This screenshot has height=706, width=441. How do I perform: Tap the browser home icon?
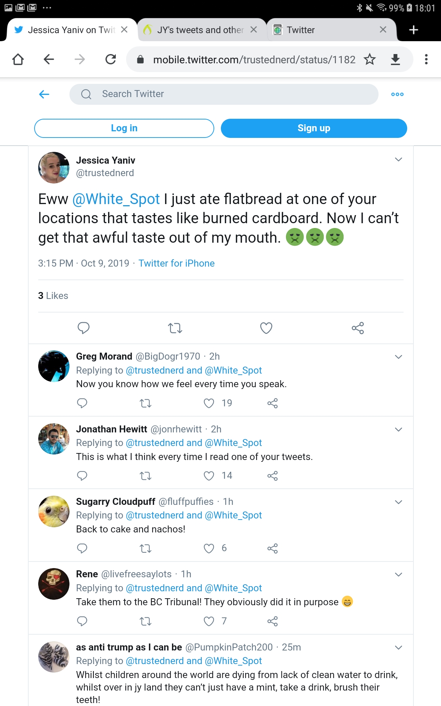(18, 59)
